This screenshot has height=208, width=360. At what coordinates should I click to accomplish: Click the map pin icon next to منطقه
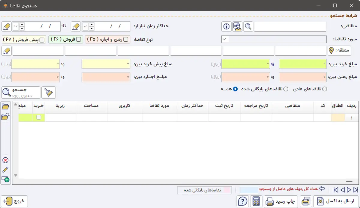[331, 51]
